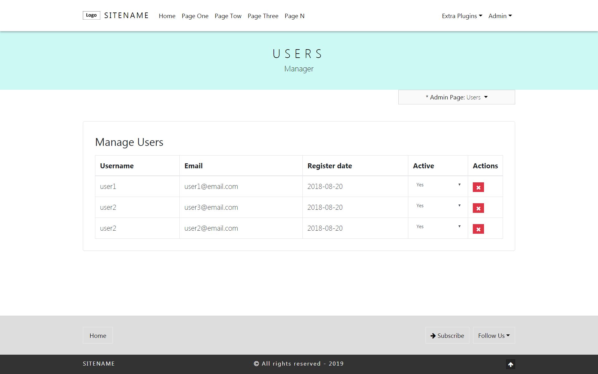Delete user1 with red X button
This screenshot has width=598, height=374.
click(x=478, y=187)
